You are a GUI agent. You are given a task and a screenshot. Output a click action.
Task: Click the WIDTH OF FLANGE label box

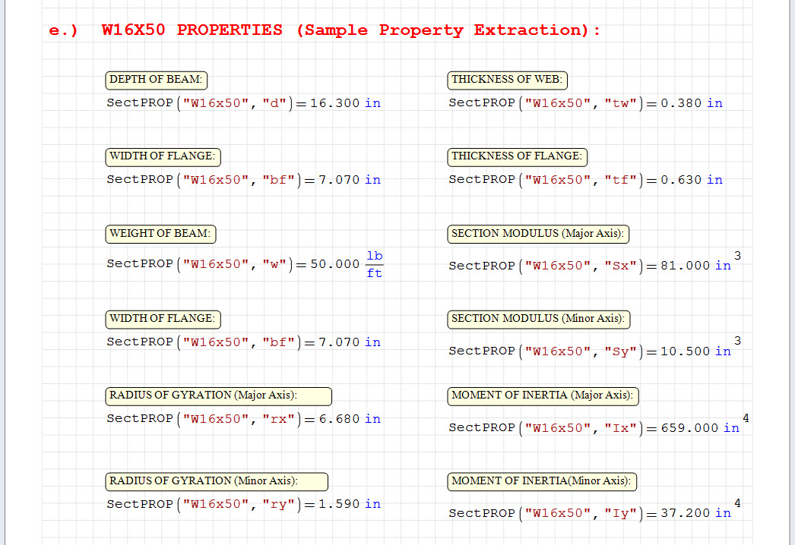(x=163, y=157)
